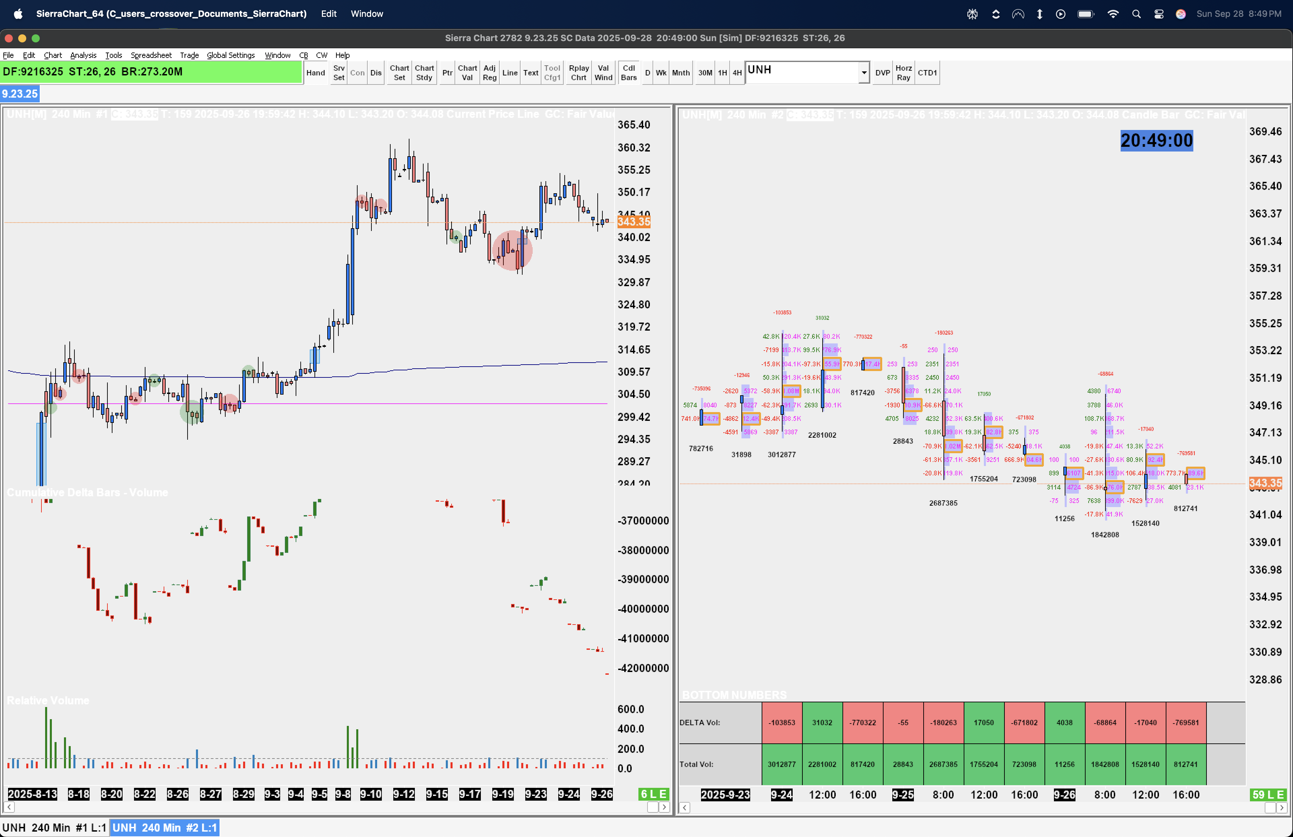Screen dimensions: 1293x837
Task: Click right chart scroll-left arrow
Action: [685, 808]
